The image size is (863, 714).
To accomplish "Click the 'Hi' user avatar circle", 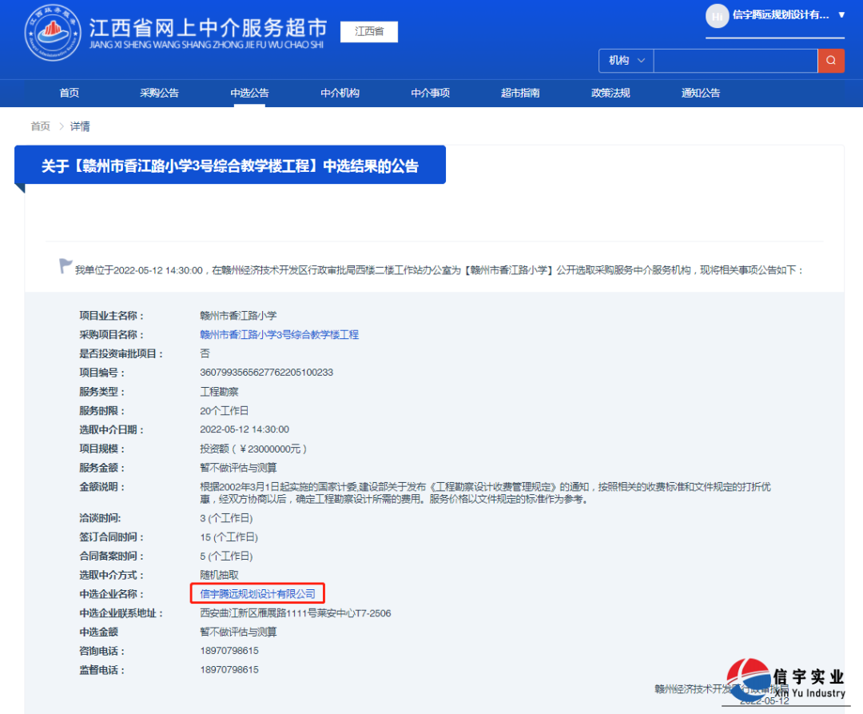I will (x=715, y=18).
